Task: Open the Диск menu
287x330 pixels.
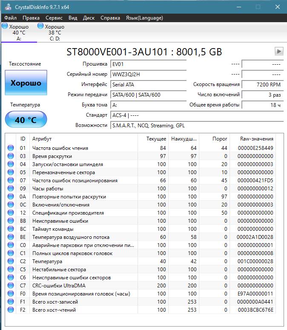Action: coord(89,18)
